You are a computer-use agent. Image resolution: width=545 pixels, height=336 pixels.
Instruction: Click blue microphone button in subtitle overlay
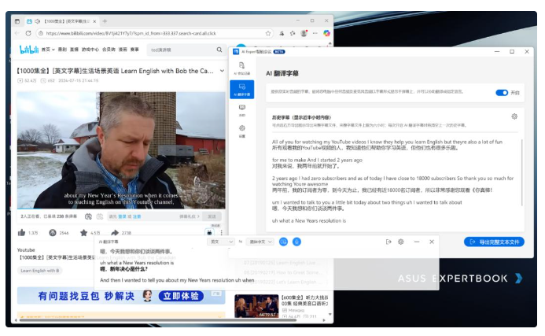(x=296, y=242)
